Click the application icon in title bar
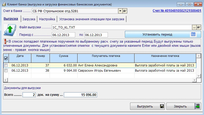 pos(4,4)
